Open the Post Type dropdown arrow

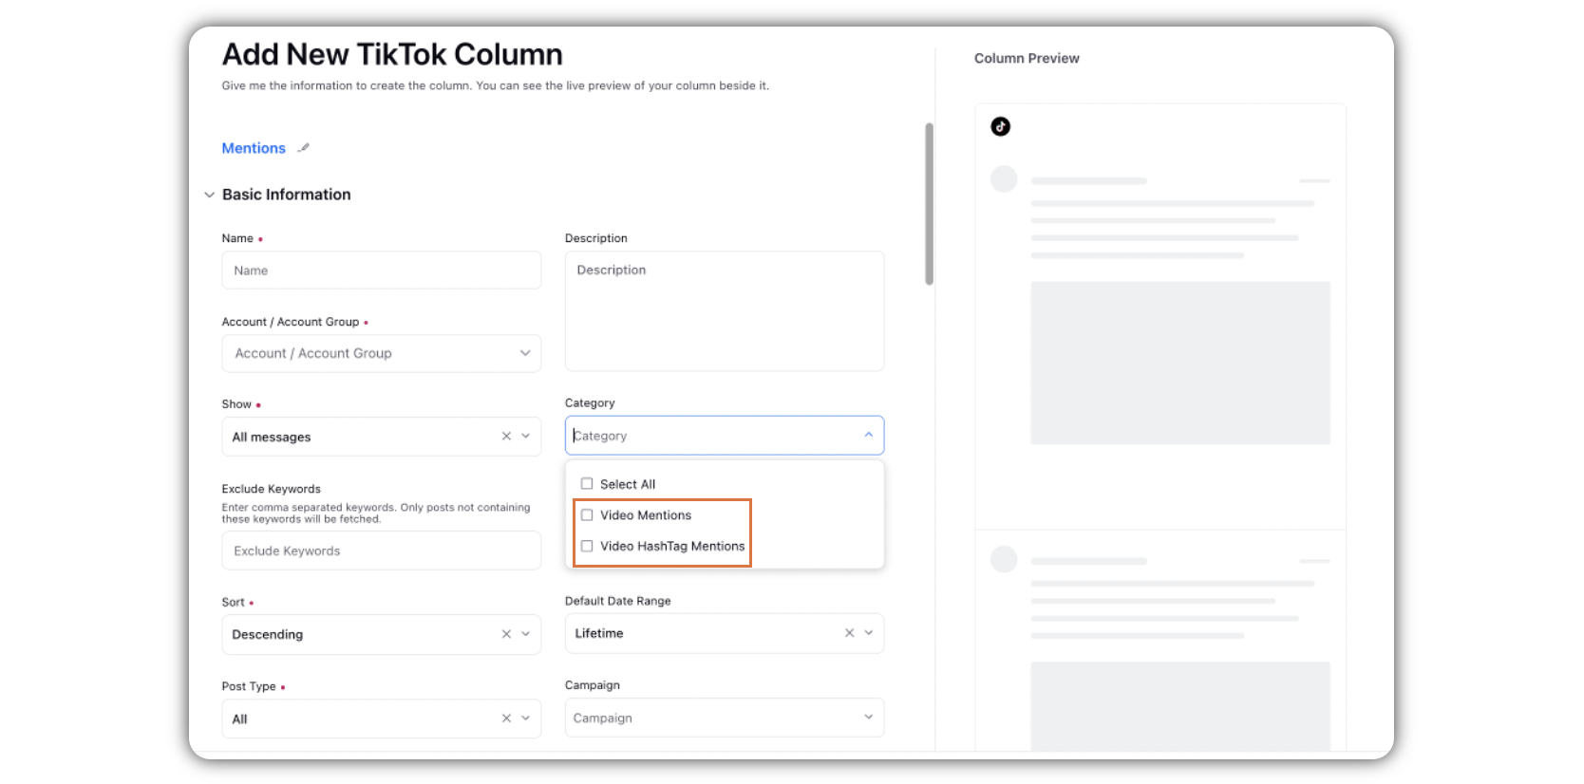(525, 719)
